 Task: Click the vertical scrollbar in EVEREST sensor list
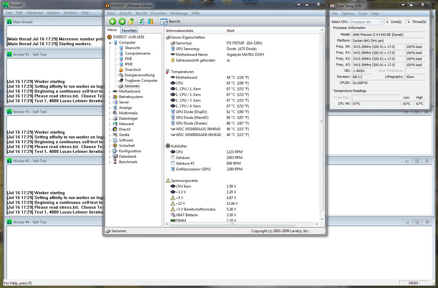(x=322, y=122)
